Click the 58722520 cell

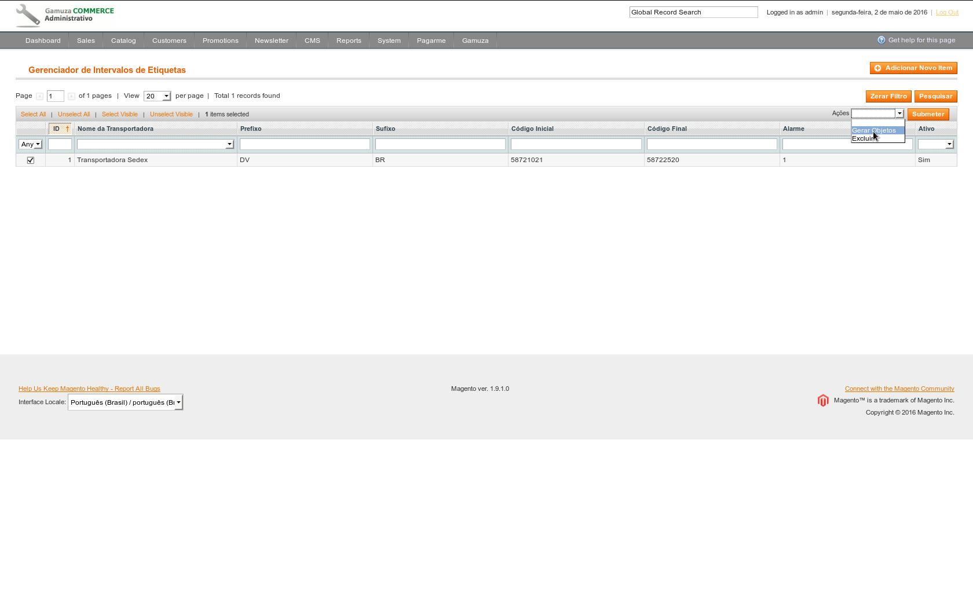click(x=712, y=160)
